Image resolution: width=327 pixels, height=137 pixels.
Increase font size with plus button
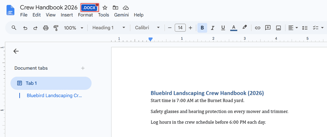190,28
